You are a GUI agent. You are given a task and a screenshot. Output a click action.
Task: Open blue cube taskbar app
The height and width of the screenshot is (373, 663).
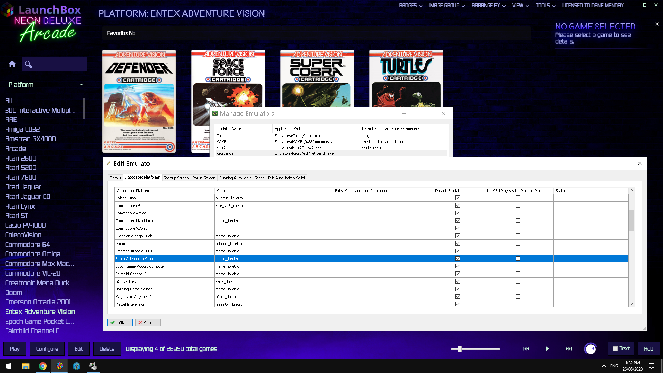77,366
